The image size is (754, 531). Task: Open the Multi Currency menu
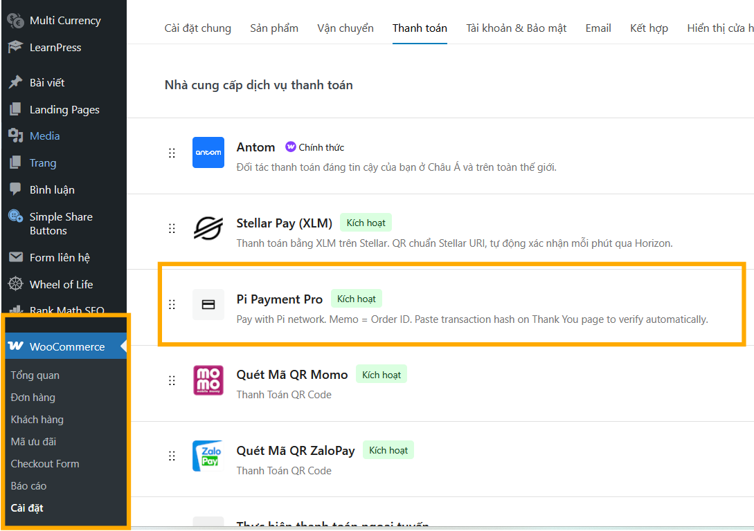[x=64, y=21]
